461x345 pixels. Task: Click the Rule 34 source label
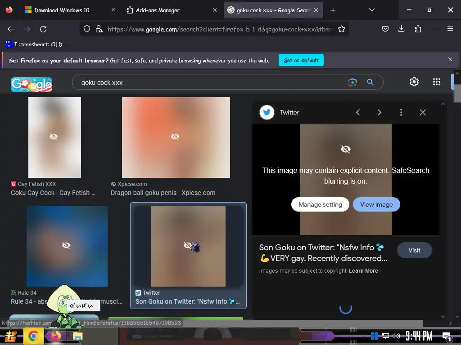point(27,293)
